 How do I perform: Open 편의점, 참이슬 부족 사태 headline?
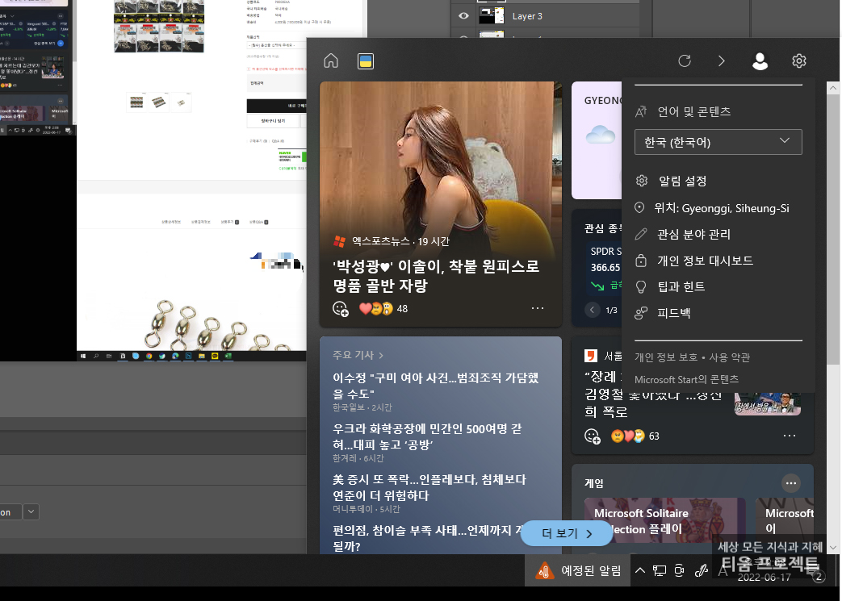coord(428,538)
